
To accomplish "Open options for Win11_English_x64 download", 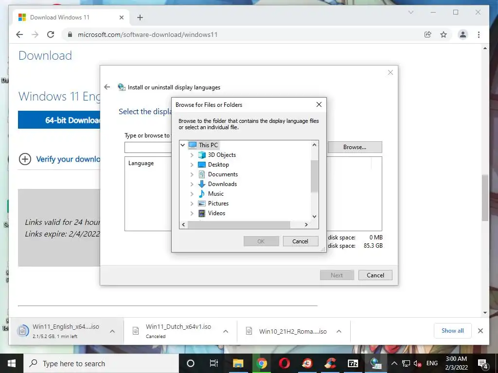I will (112, 331).
